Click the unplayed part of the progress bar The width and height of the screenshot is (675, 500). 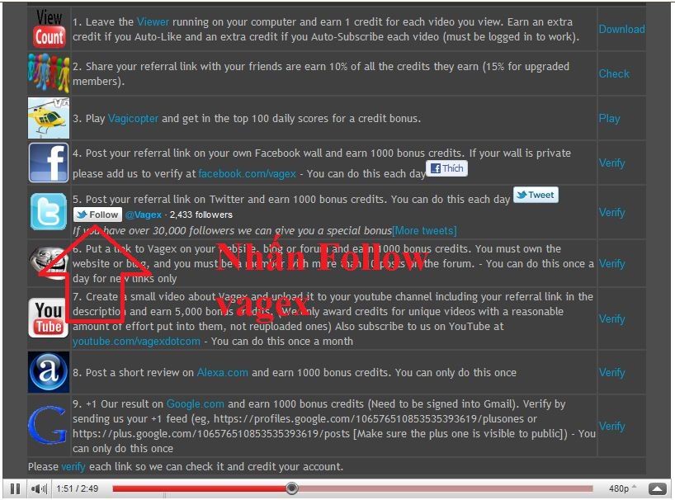[x=446, y=488]
